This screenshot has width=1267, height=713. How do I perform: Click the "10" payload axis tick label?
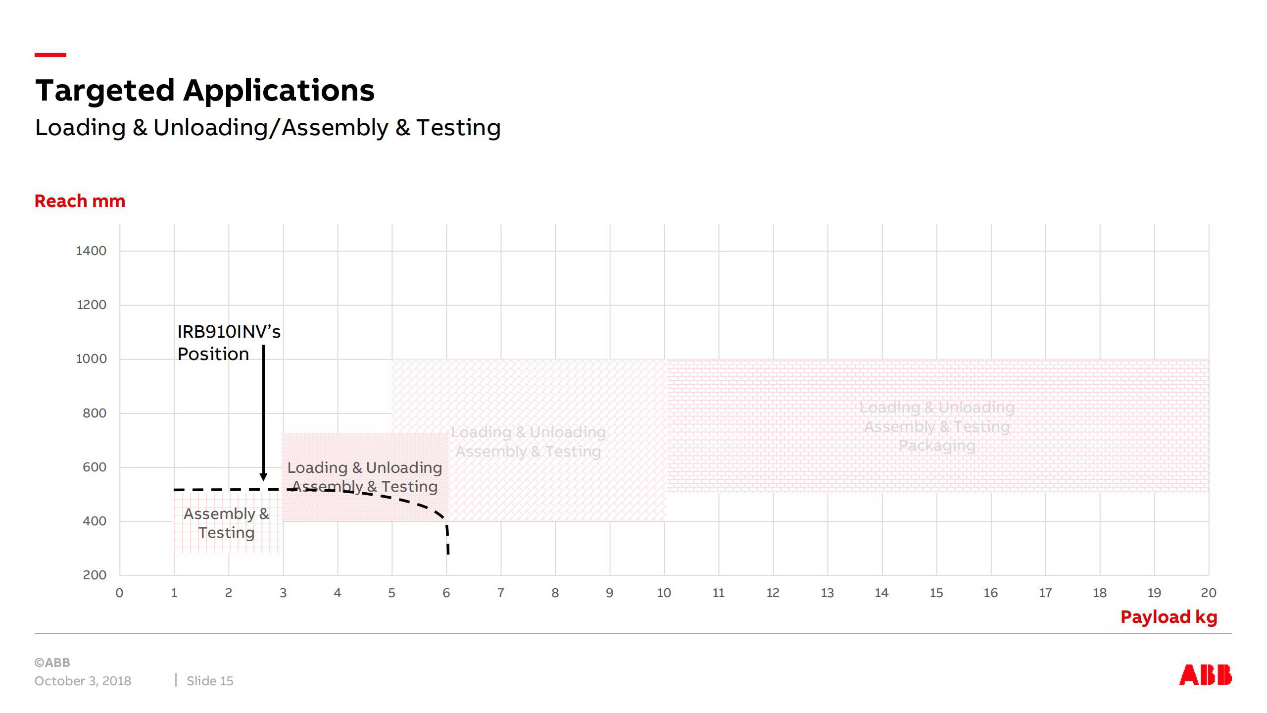(x=664, y=593)
